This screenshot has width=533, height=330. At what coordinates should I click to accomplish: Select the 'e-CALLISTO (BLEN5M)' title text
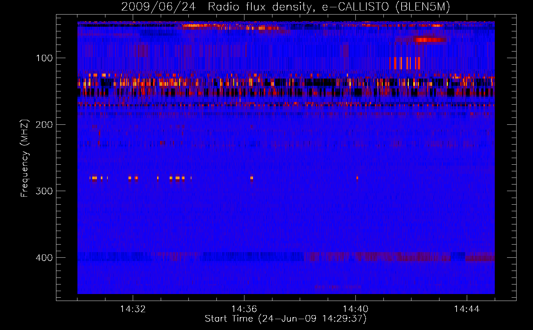[x=386, y=7]
